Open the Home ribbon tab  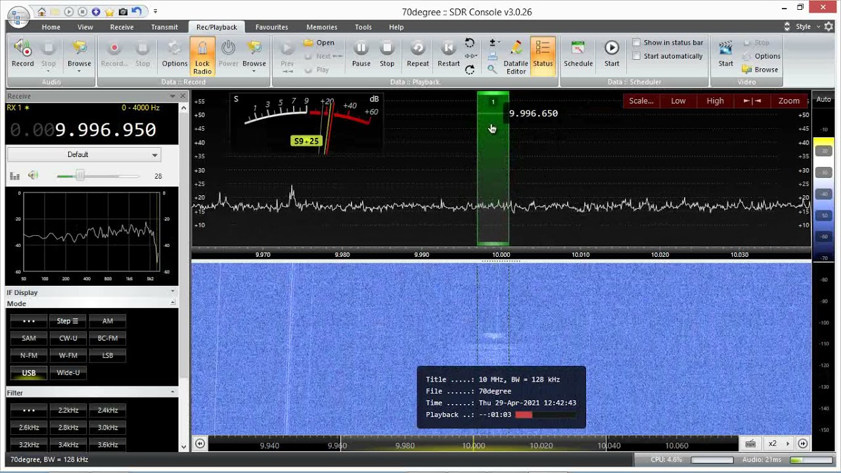point(51,27)
